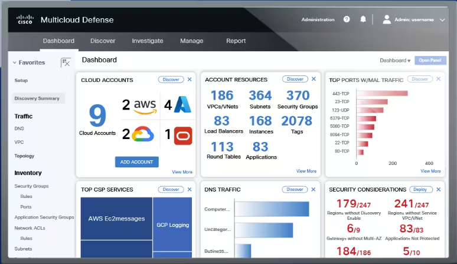457x264 pixels.
Task: Close the Account Resources widget
Action: point(314,79)
